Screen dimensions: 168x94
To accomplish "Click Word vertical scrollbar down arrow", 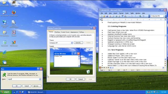I will (165, 59).
